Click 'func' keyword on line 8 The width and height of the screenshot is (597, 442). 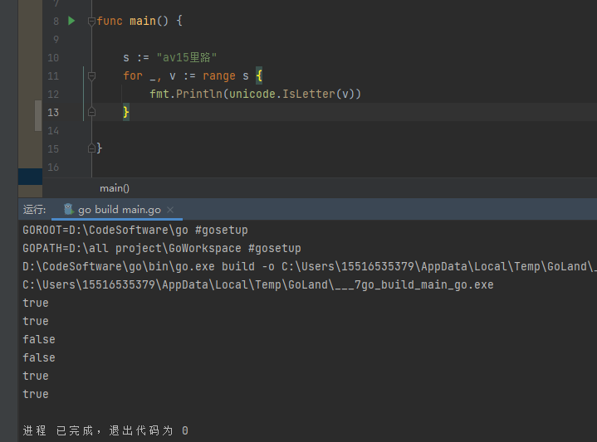[110, 21]
